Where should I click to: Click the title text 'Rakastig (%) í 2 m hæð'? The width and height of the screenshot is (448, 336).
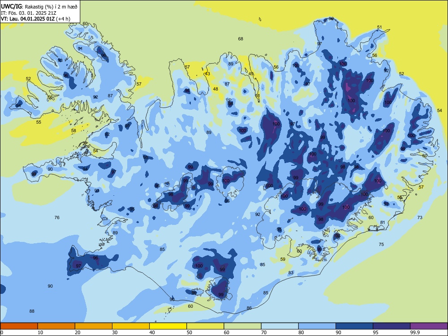(51, 7)
